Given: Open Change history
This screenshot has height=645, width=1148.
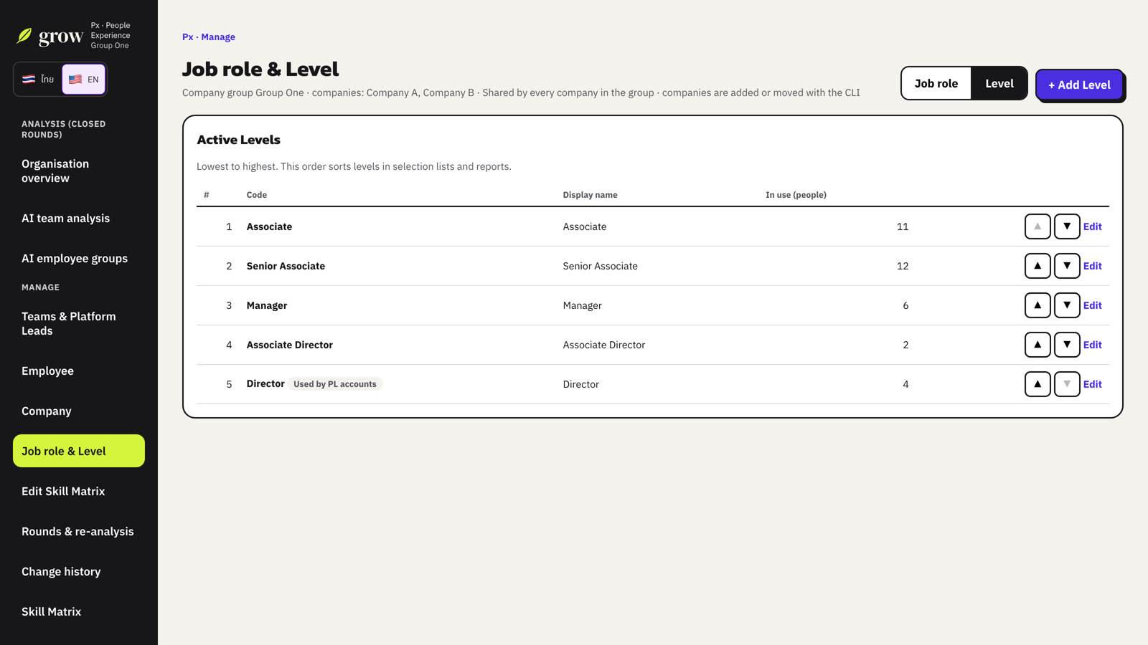Looking at the screenshot, I should pos(79,572).
